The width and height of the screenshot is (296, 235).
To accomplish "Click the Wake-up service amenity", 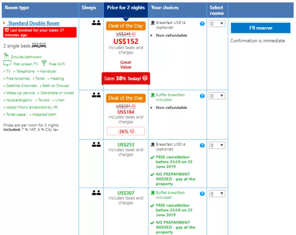I will tap(20, 93).
